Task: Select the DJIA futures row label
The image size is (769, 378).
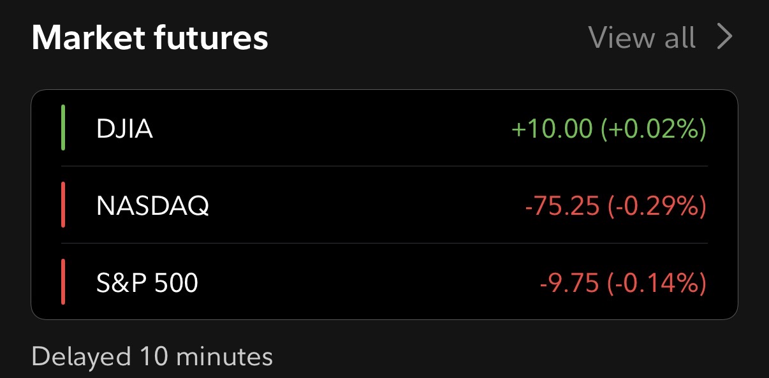Action: pos(124,129)
